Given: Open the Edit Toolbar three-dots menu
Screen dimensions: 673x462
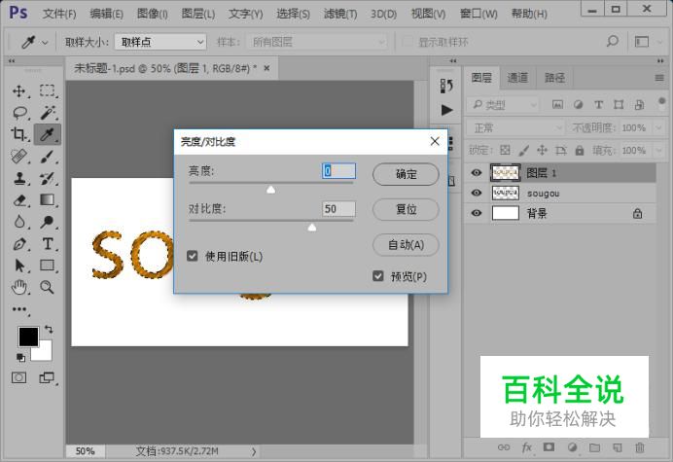Looking at the screenshot, I should (x=19, y=309).
